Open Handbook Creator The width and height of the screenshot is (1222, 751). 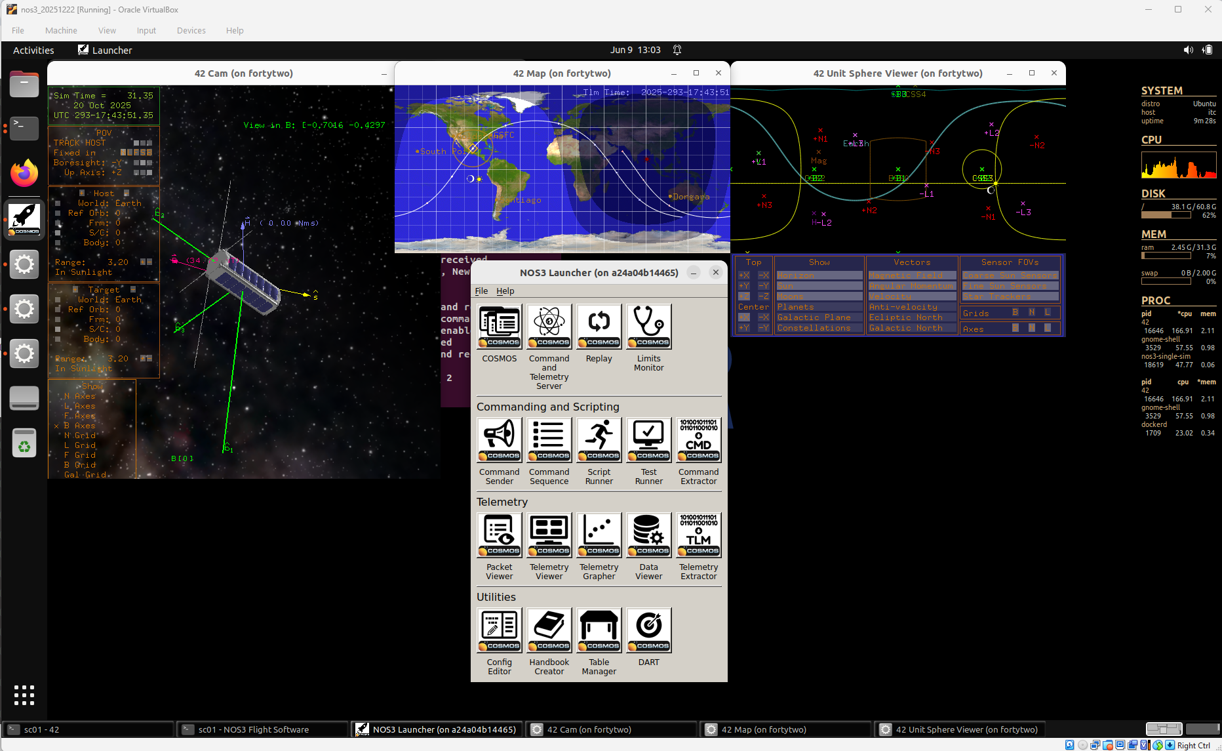pyautogui.click(x=549, y=630)
